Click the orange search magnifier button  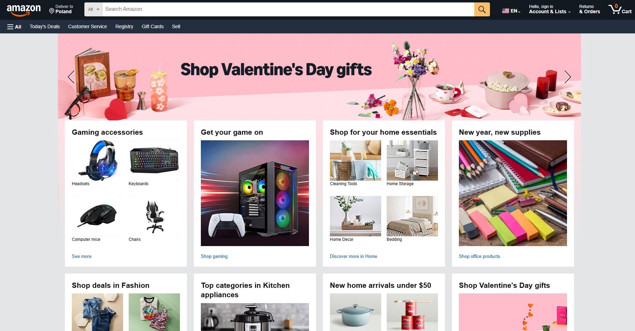click(x=482, y=9)
